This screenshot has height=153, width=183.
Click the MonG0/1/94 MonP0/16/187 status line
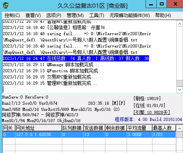[41, 121]
